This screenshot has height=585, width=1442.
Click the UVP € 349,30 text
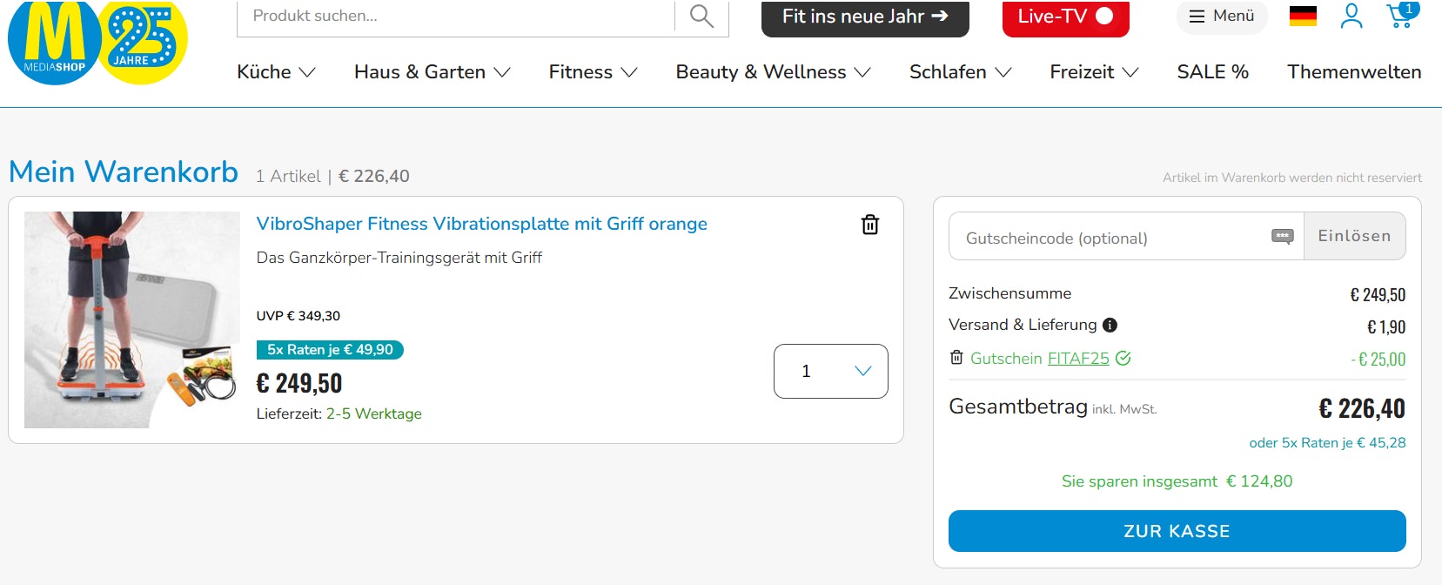[298, 316]
